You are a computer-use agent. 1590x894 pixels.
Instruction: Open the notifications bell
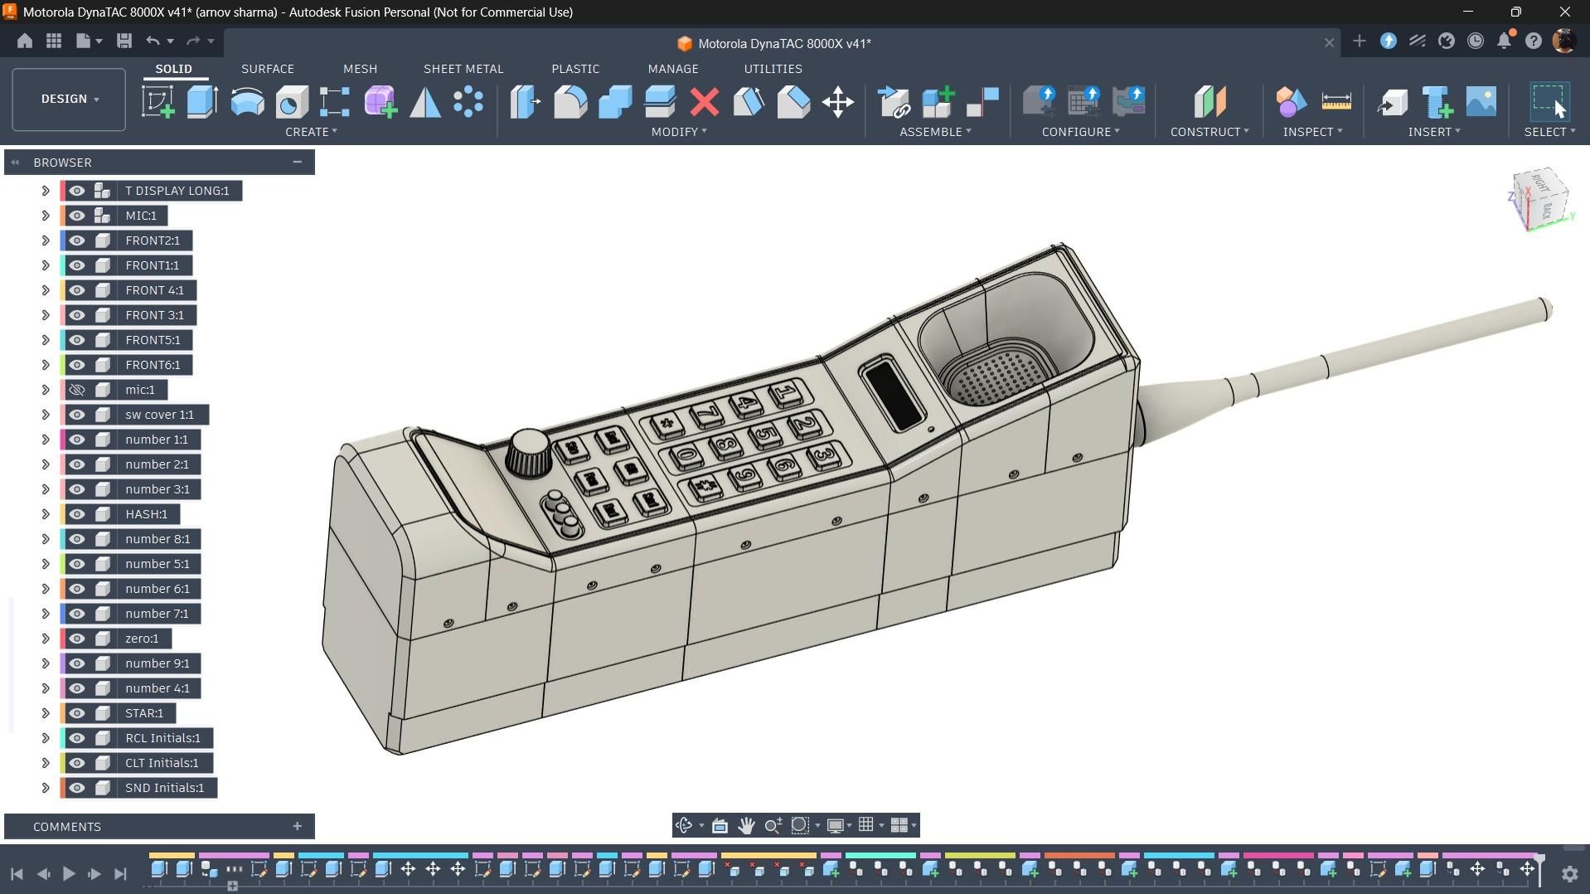click(x=1505, y=41)
